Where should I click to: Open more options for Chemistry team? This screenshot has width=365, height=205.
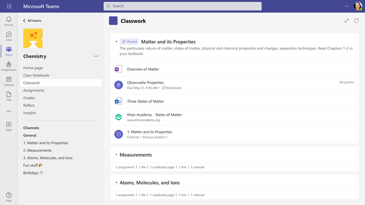(96, 56)
